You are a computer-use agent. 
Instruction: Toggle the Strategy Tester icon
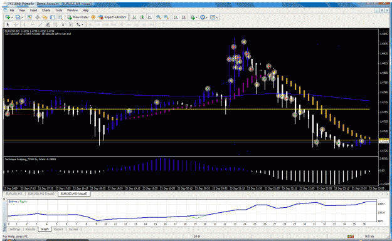pos(60,18)
